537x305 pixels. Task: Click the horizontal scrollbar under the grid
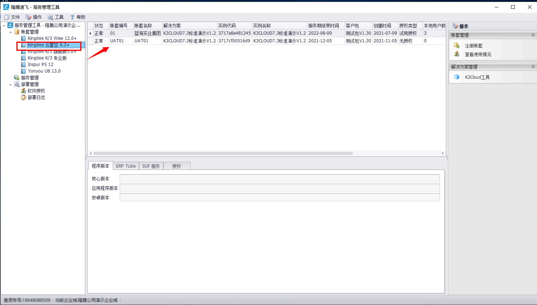pos(223,153)
